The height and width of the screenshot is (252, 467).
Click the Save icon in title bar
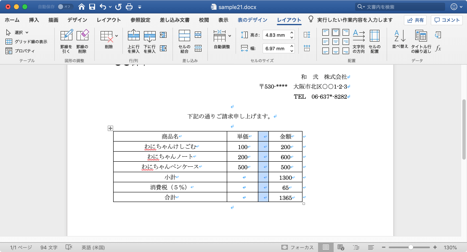click(x=92, y=7)
